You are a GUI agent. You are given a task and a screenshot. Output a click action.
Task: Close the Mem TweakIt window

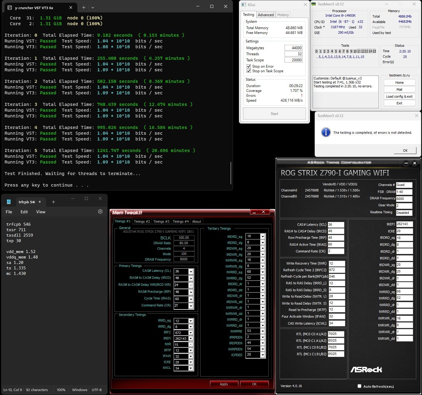pos(264,212)
